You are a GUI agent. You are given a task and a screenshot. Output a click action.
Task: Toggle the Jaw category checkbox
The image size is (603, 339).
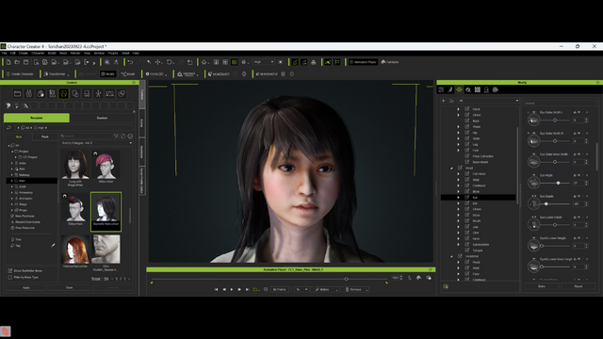(x=467, y=227)
